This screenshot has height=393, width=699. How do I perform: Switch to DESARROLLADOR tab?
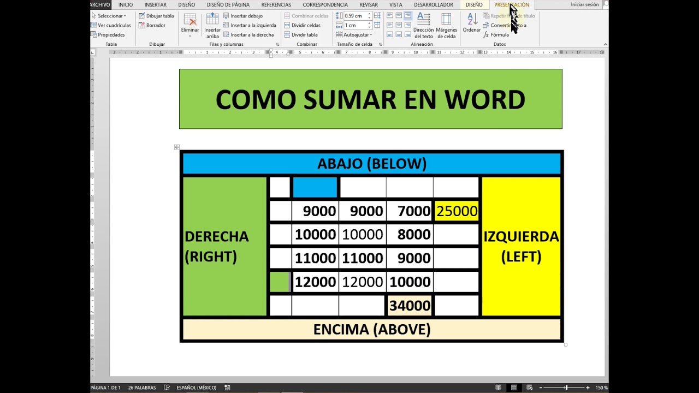point(434,4)
